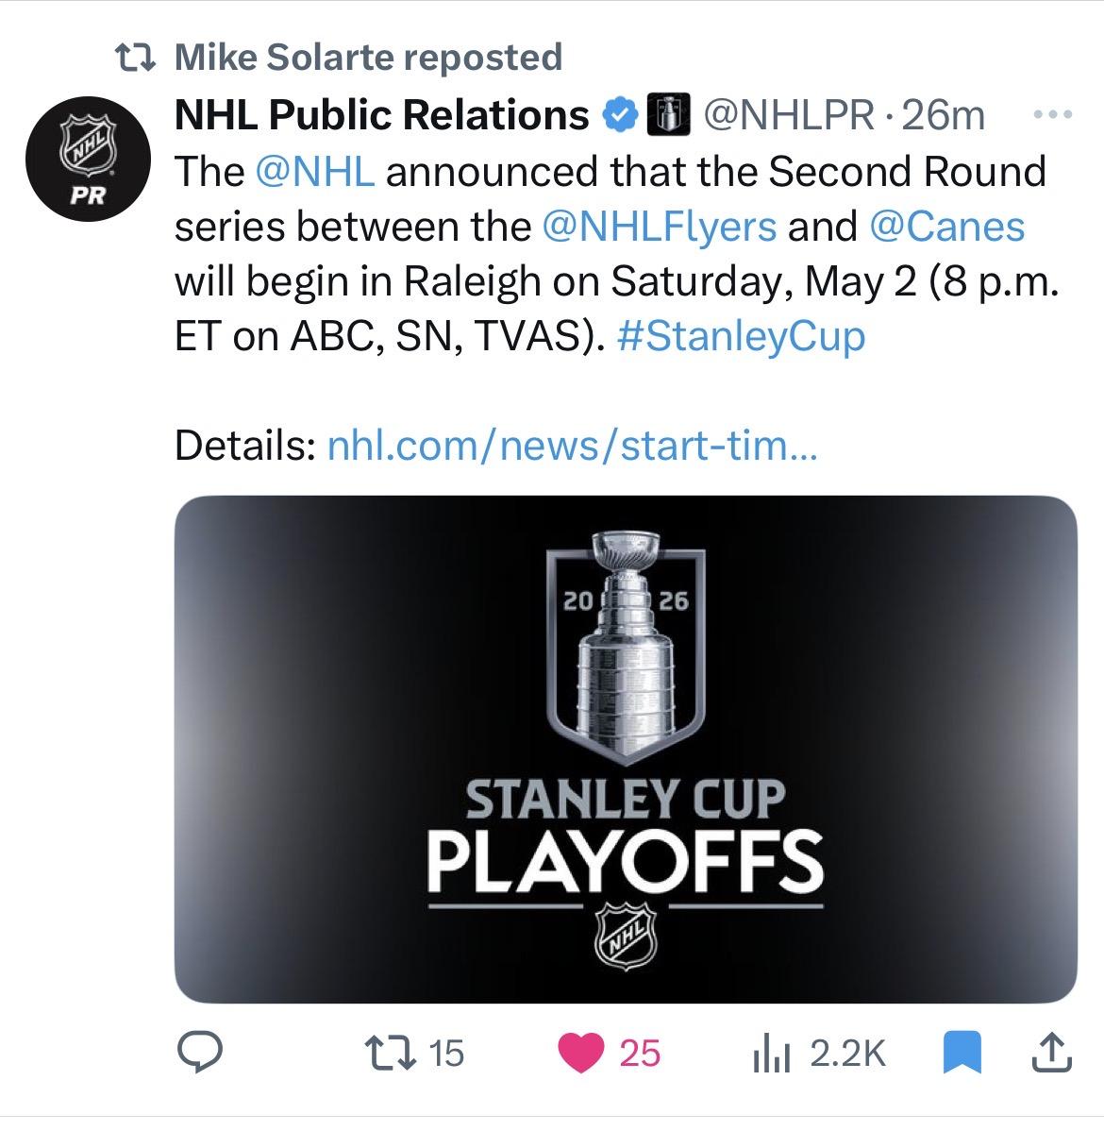Open the 26m post timestamp

point(944,114)
